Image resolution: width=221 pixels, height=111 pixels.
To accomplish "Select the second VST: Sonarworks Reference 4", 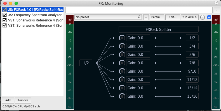I will (35, 26).
